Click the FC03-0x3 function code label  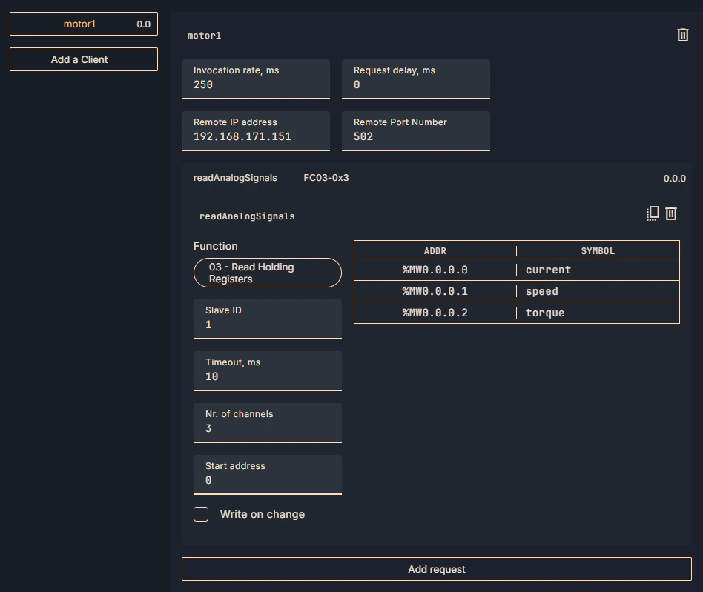point(326,178)
